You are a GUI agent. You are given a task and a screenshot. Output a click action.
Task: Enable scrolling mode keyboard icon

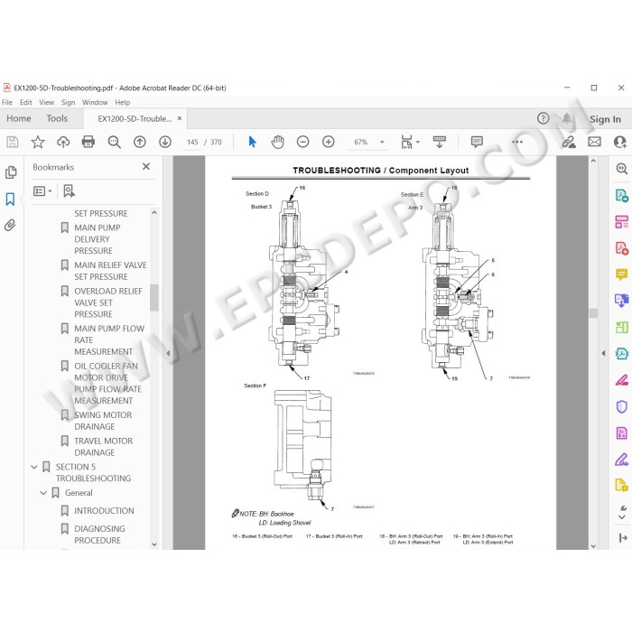click(x=440, y=142)
